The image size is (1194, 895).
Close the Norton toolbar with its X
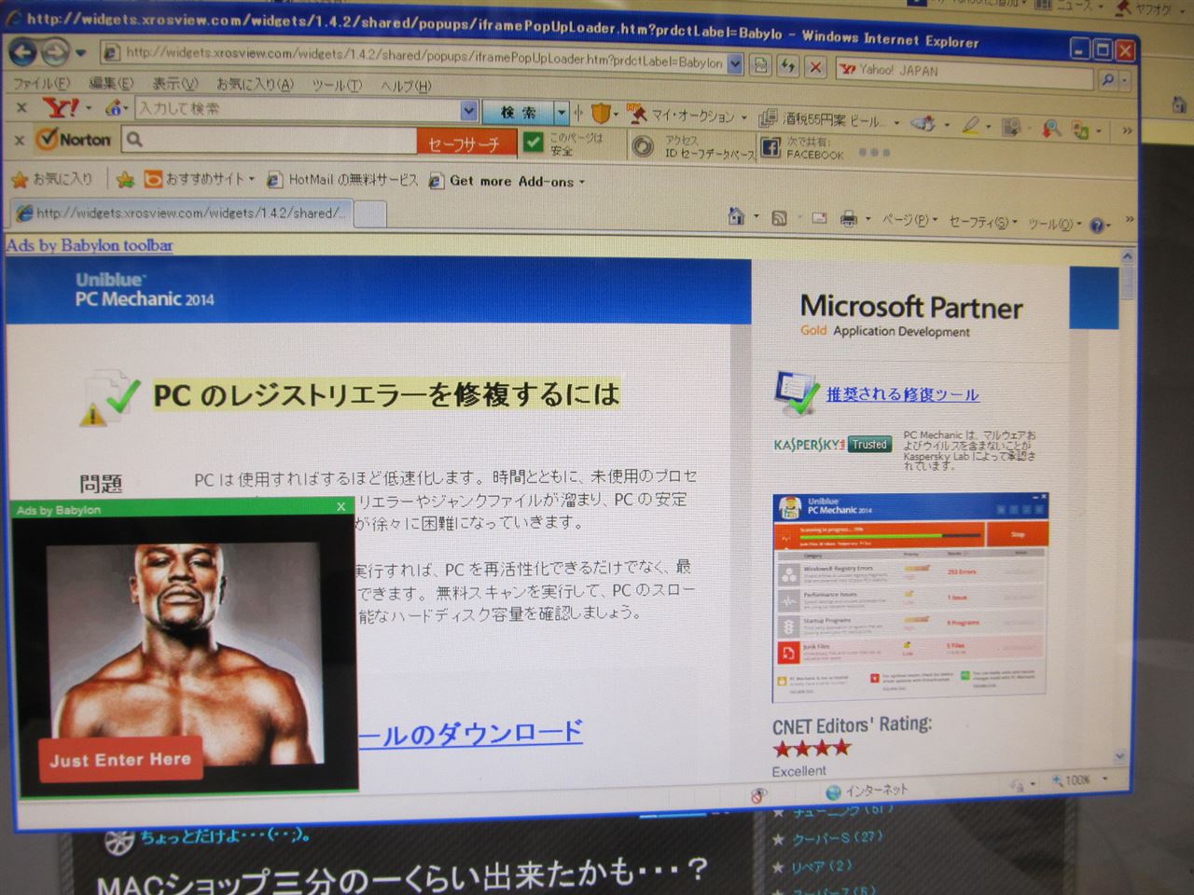click(x=19, y=140)
